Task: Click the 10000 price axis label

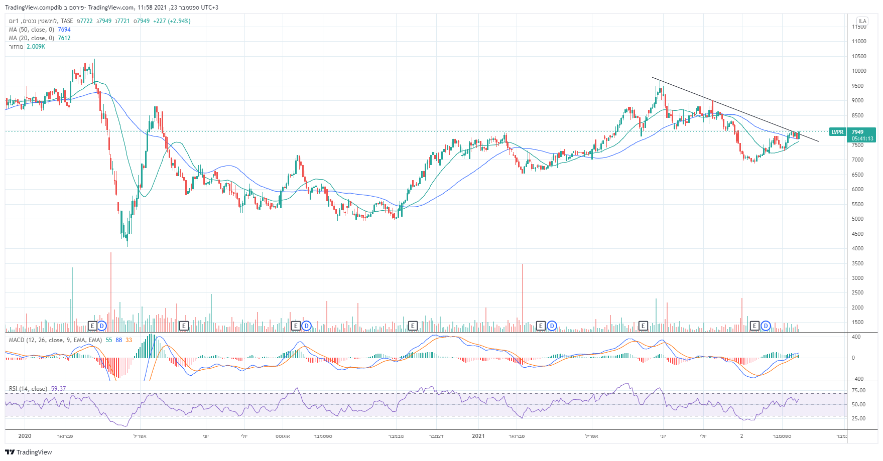Action: pos(859,71)
